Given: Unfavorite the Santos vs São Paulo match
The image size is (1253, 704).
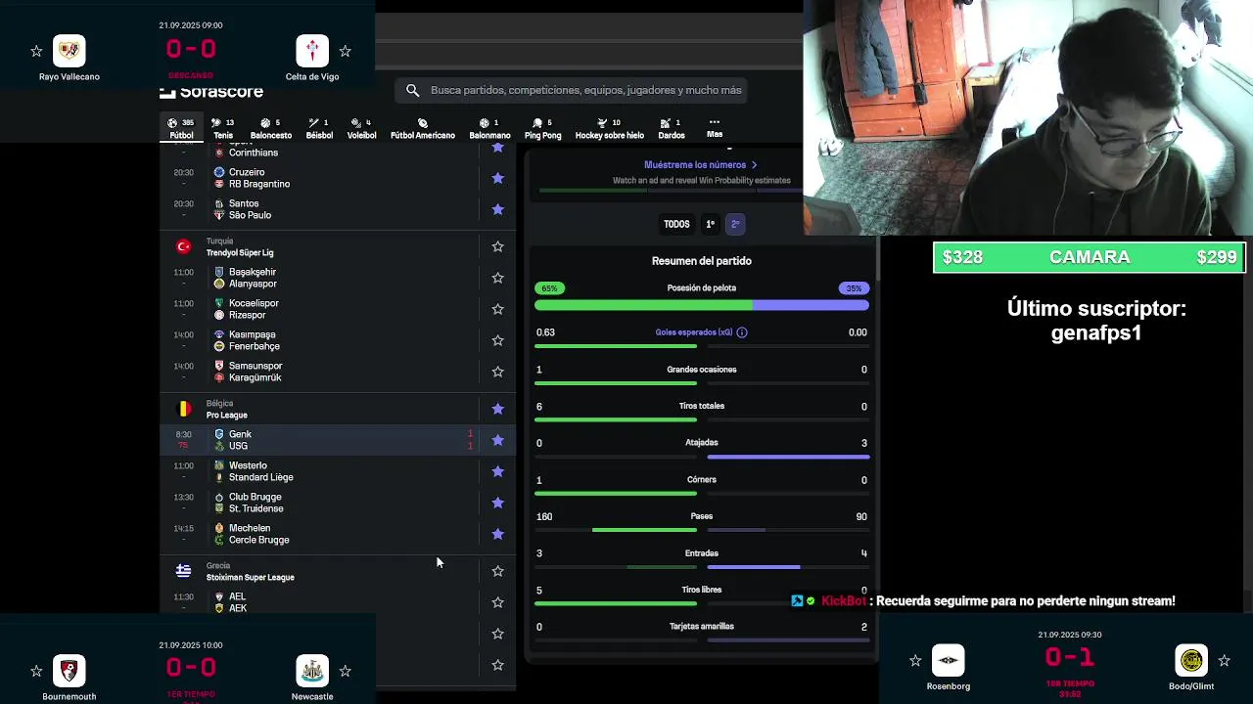Looking at the screenshot, I should (497, 209).
